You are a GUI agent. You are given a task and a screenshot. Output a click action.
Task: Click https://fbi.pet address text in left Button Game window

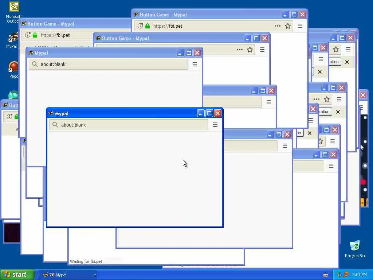tap(55, 35)
